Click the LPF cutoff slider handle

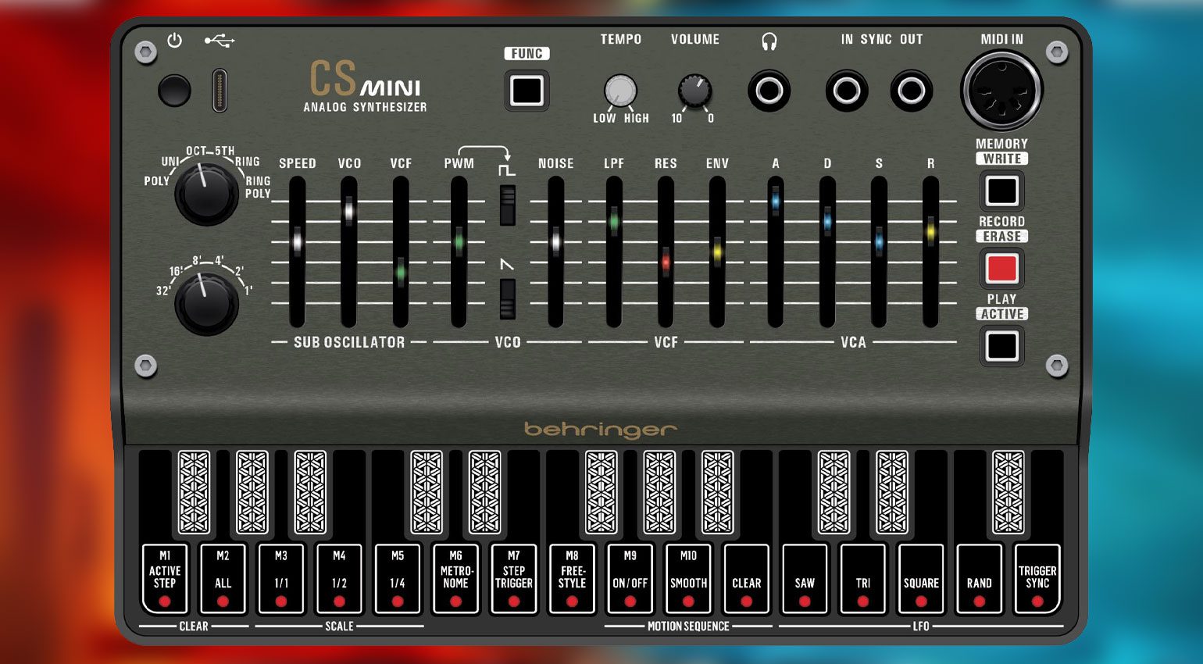click(614, 221)
